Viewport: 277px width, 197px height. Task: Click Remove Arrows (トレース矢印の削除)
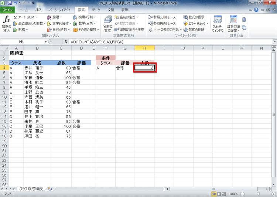point(163,30)
